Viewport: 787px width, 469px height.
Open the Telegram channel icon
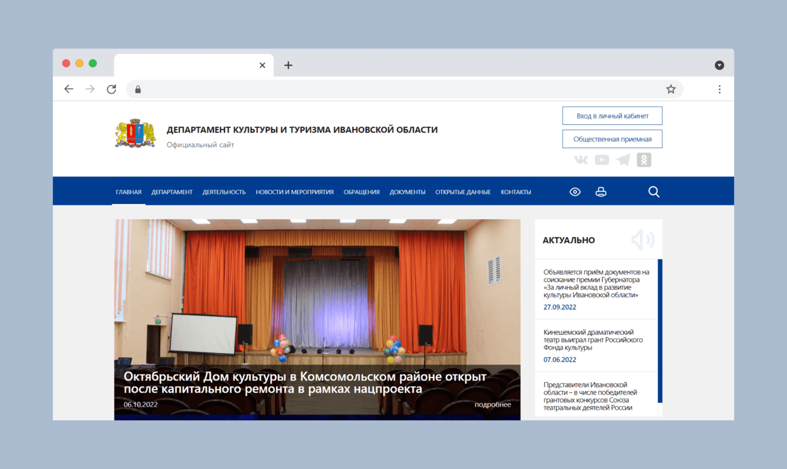[623, 159]
